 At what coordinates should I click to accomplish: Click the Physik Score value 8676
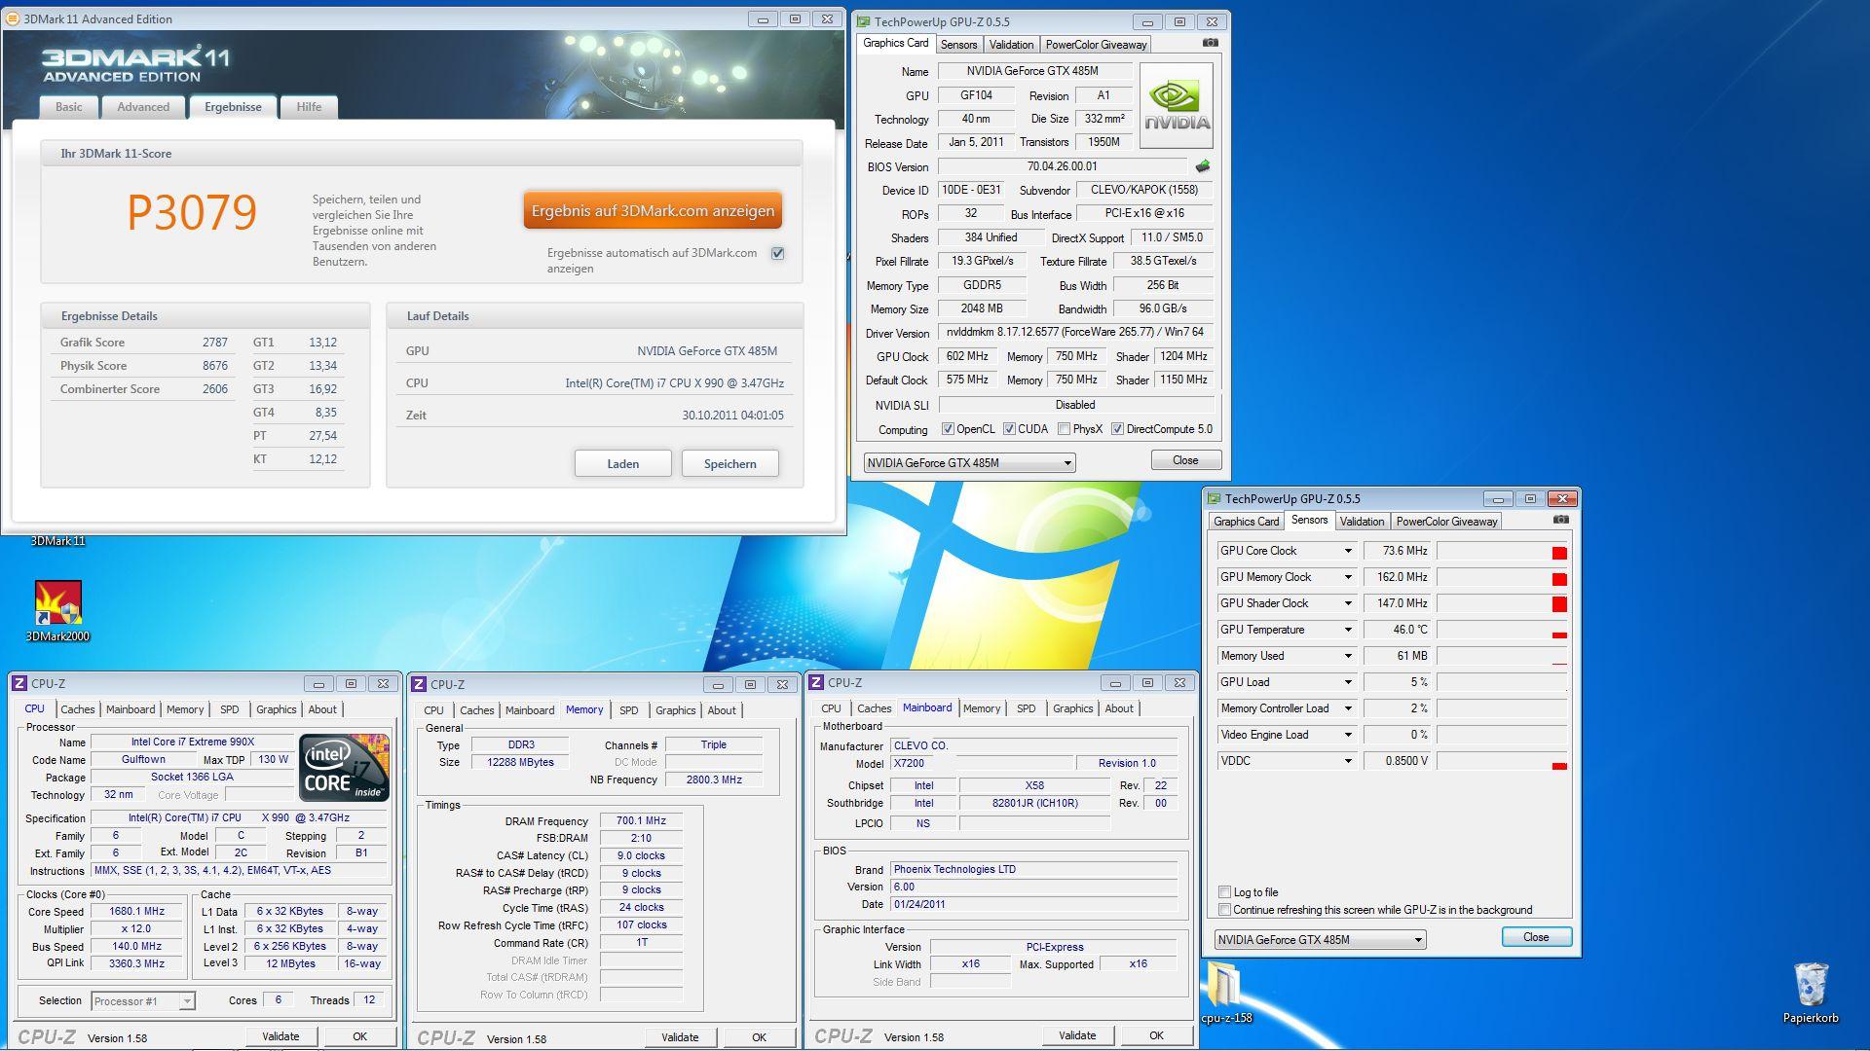[x=215, y=366]
